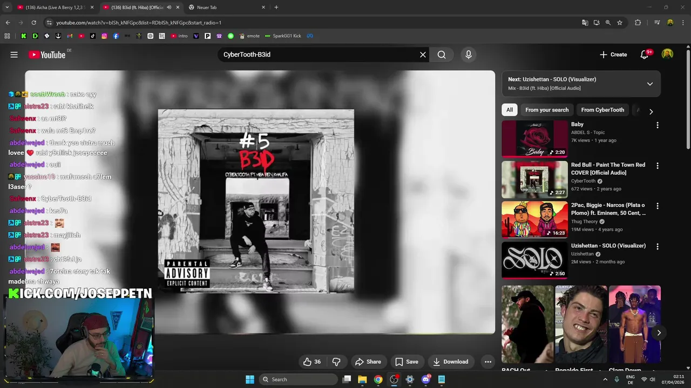The image size is (691, 388).
Task: Open the Kick bookmark icon
Action: (23, 36)
